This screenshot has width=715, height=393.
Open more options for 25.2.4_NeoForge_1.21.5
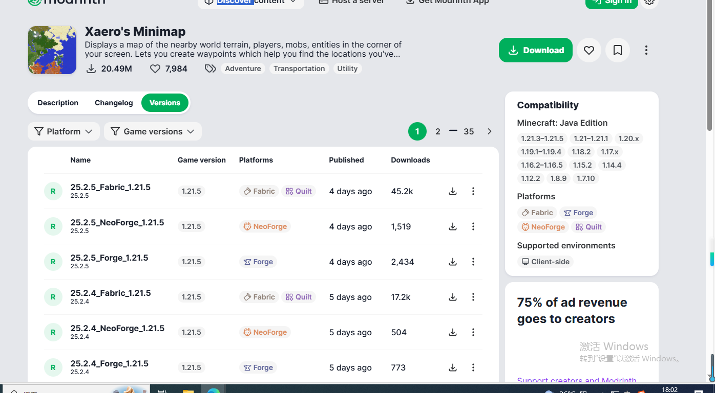473,332
